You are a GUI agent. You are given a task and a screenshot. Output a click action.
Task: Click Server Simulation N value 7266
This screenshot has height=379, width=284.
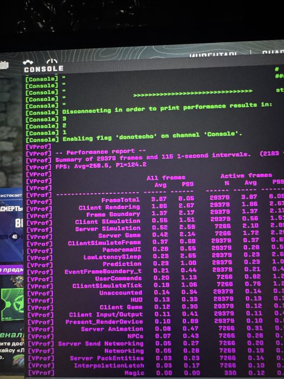click(223, 226)
